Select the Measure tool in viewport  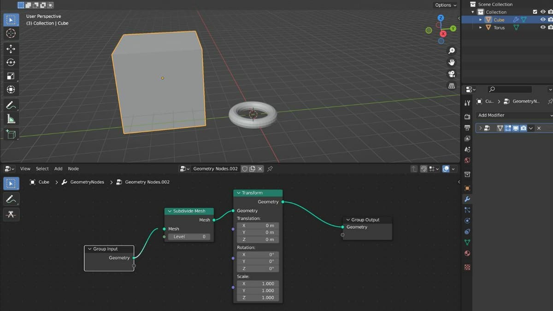(11, 119)
